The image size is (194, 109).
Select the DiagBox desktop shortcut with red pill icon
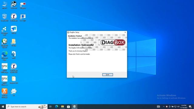click(23, 5)
